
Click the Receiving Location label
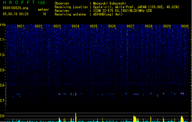pos(71,7)
